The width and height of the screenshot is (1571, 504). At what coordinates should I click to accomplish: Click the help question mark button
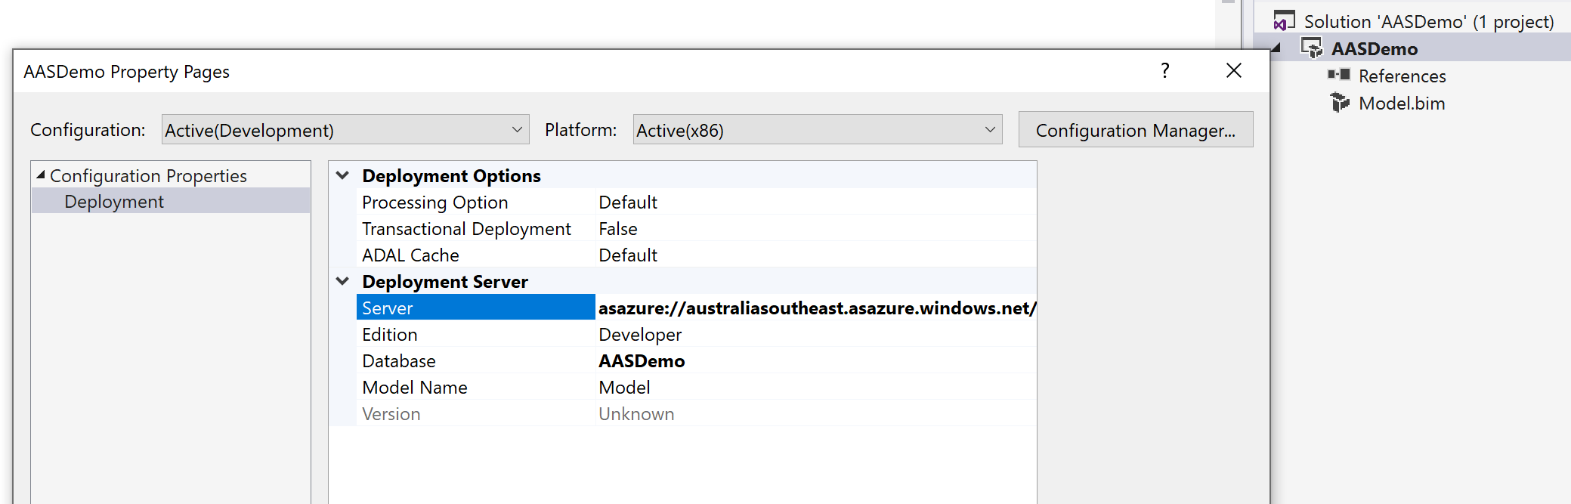(x=1164, y=71)
